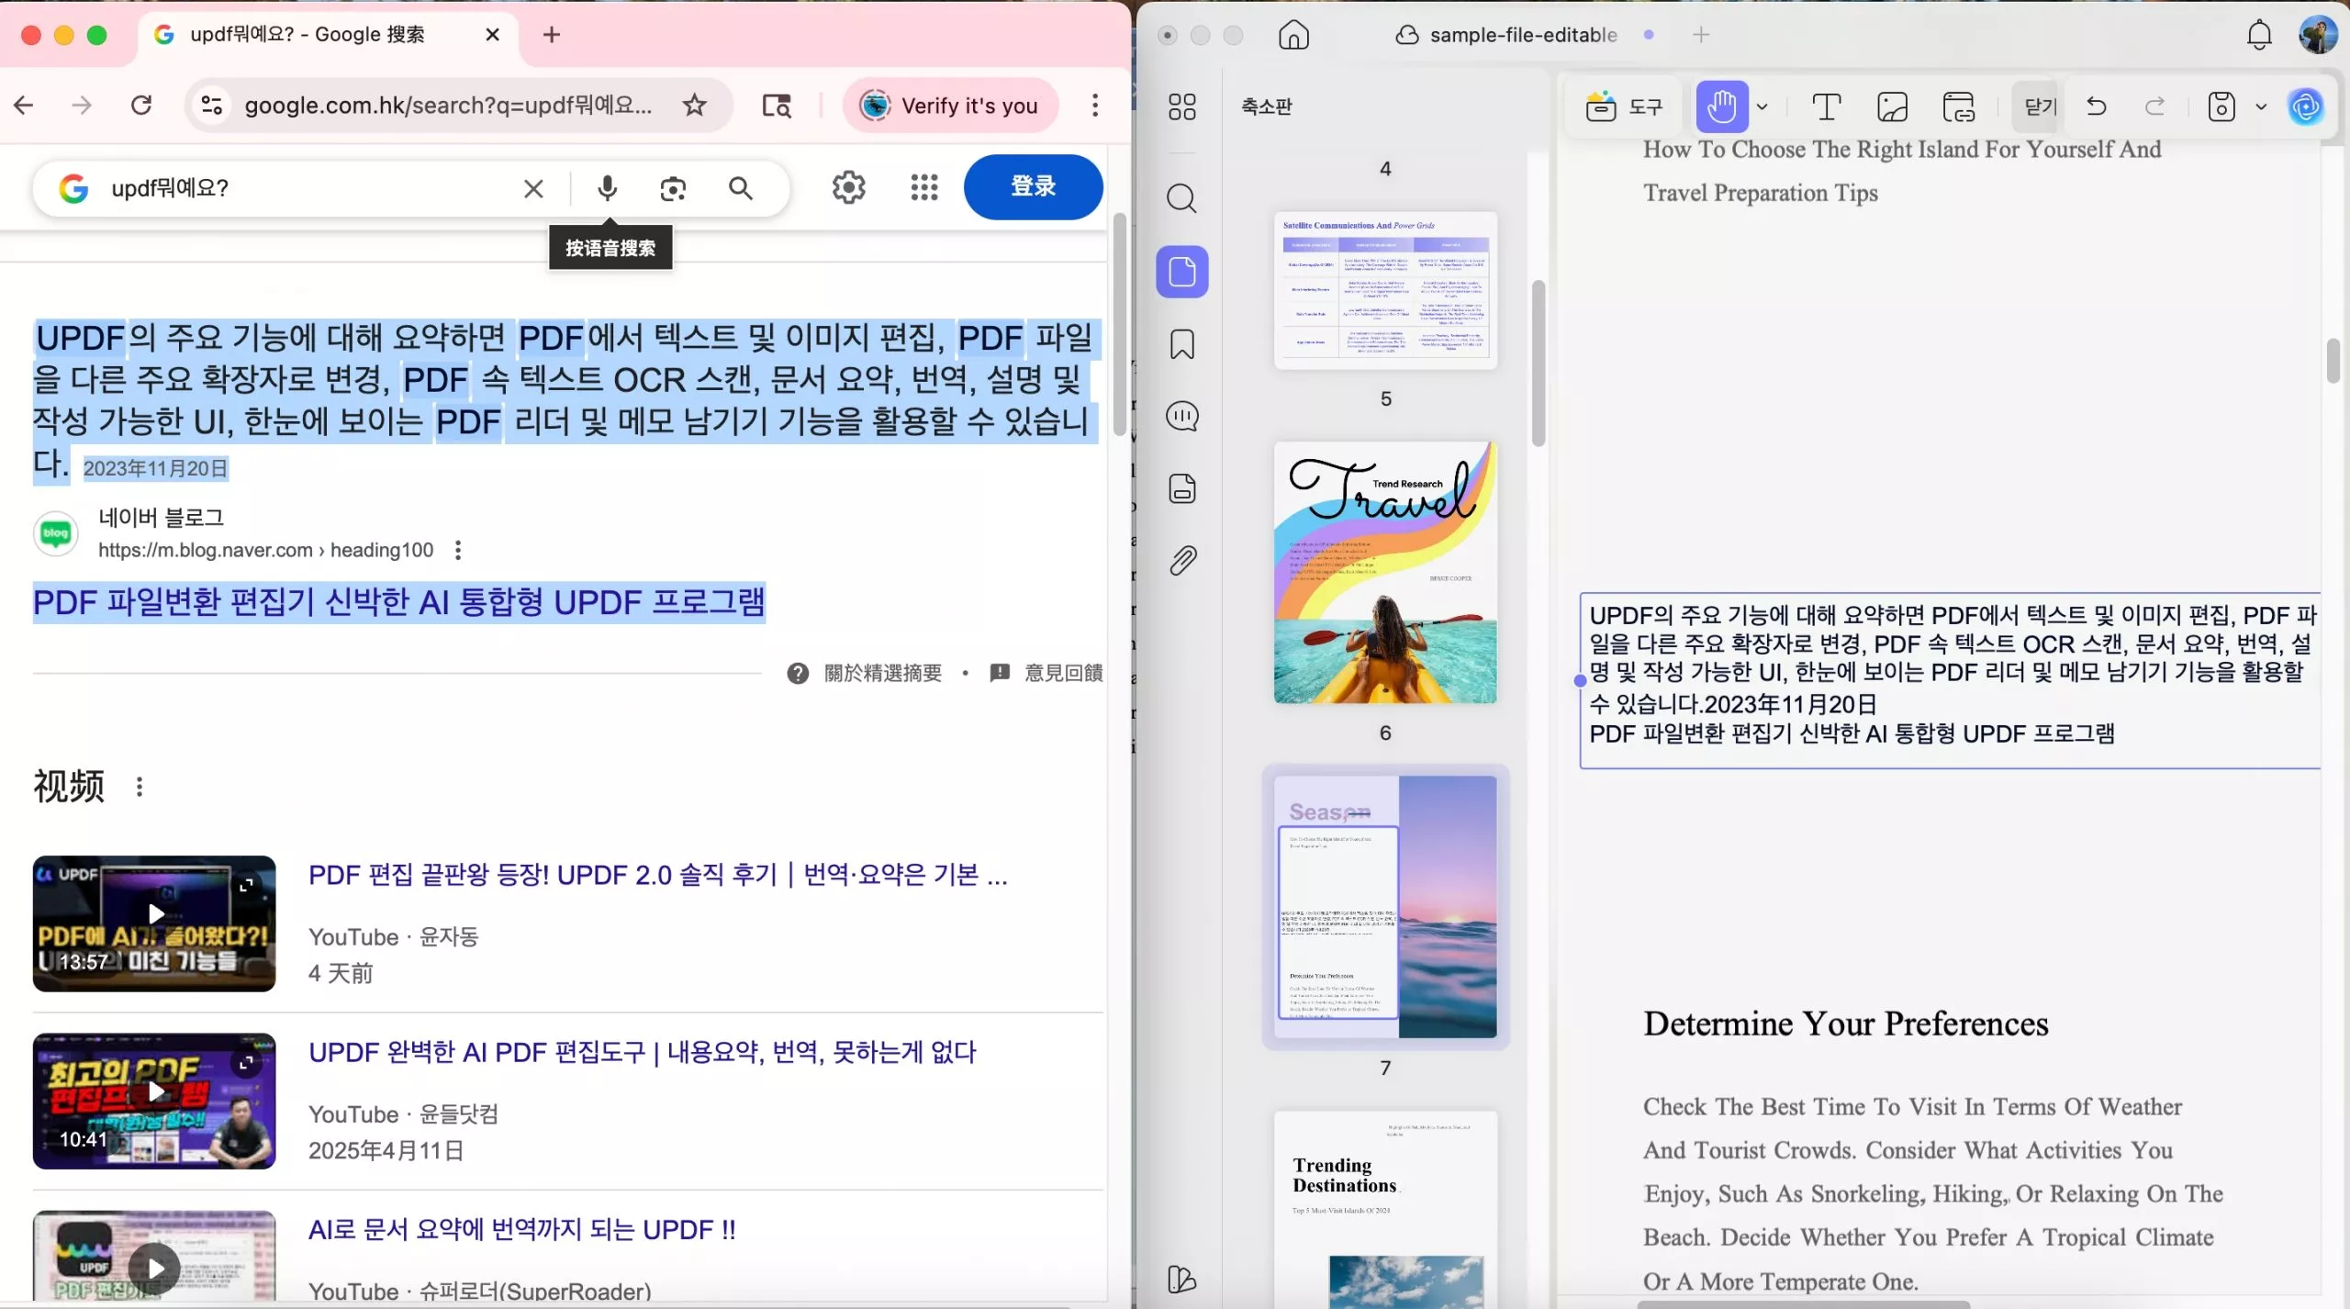
Task: Open UPDF bookmarks panel
Action: (1182, 344)
